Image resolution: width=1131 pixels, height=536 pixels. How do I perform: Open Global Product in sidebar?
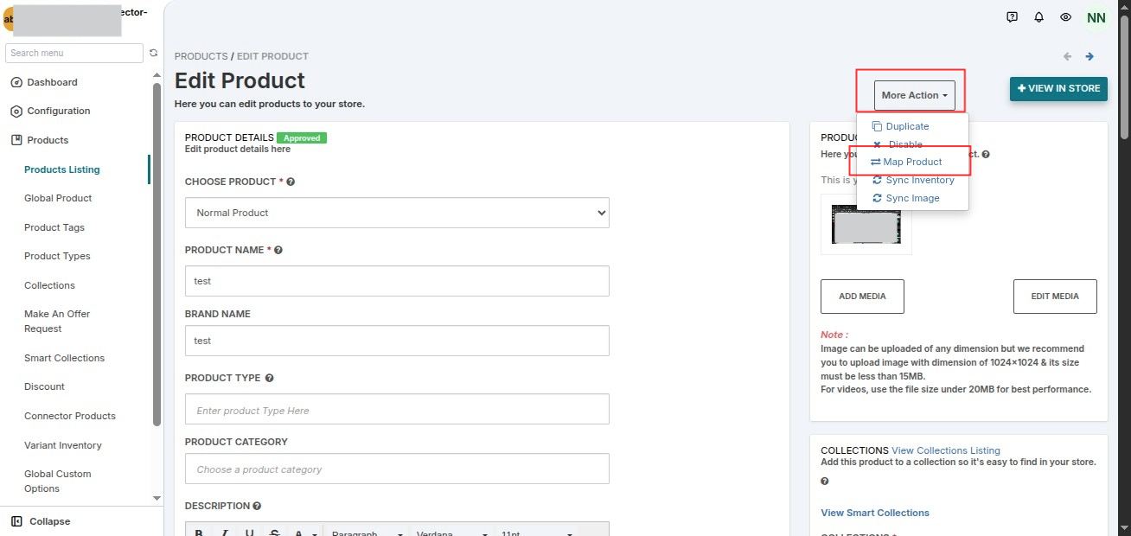coord(58,198)
